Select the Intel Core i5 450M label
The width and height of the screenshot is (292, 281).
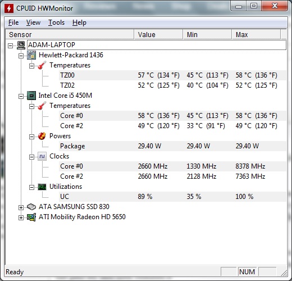(x=65, y=96)
